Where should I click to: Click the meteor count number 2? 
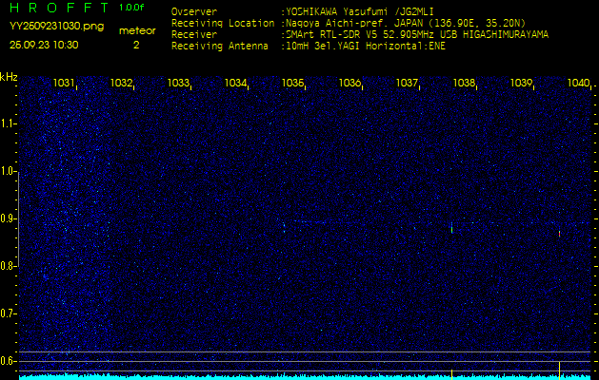coord(136,45)
